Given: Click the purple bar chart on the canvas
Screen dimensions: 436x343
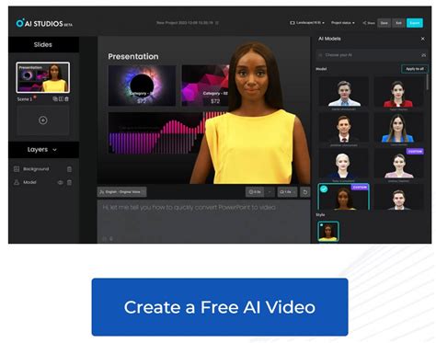Looking at the screenshot, I should point(157,133).
